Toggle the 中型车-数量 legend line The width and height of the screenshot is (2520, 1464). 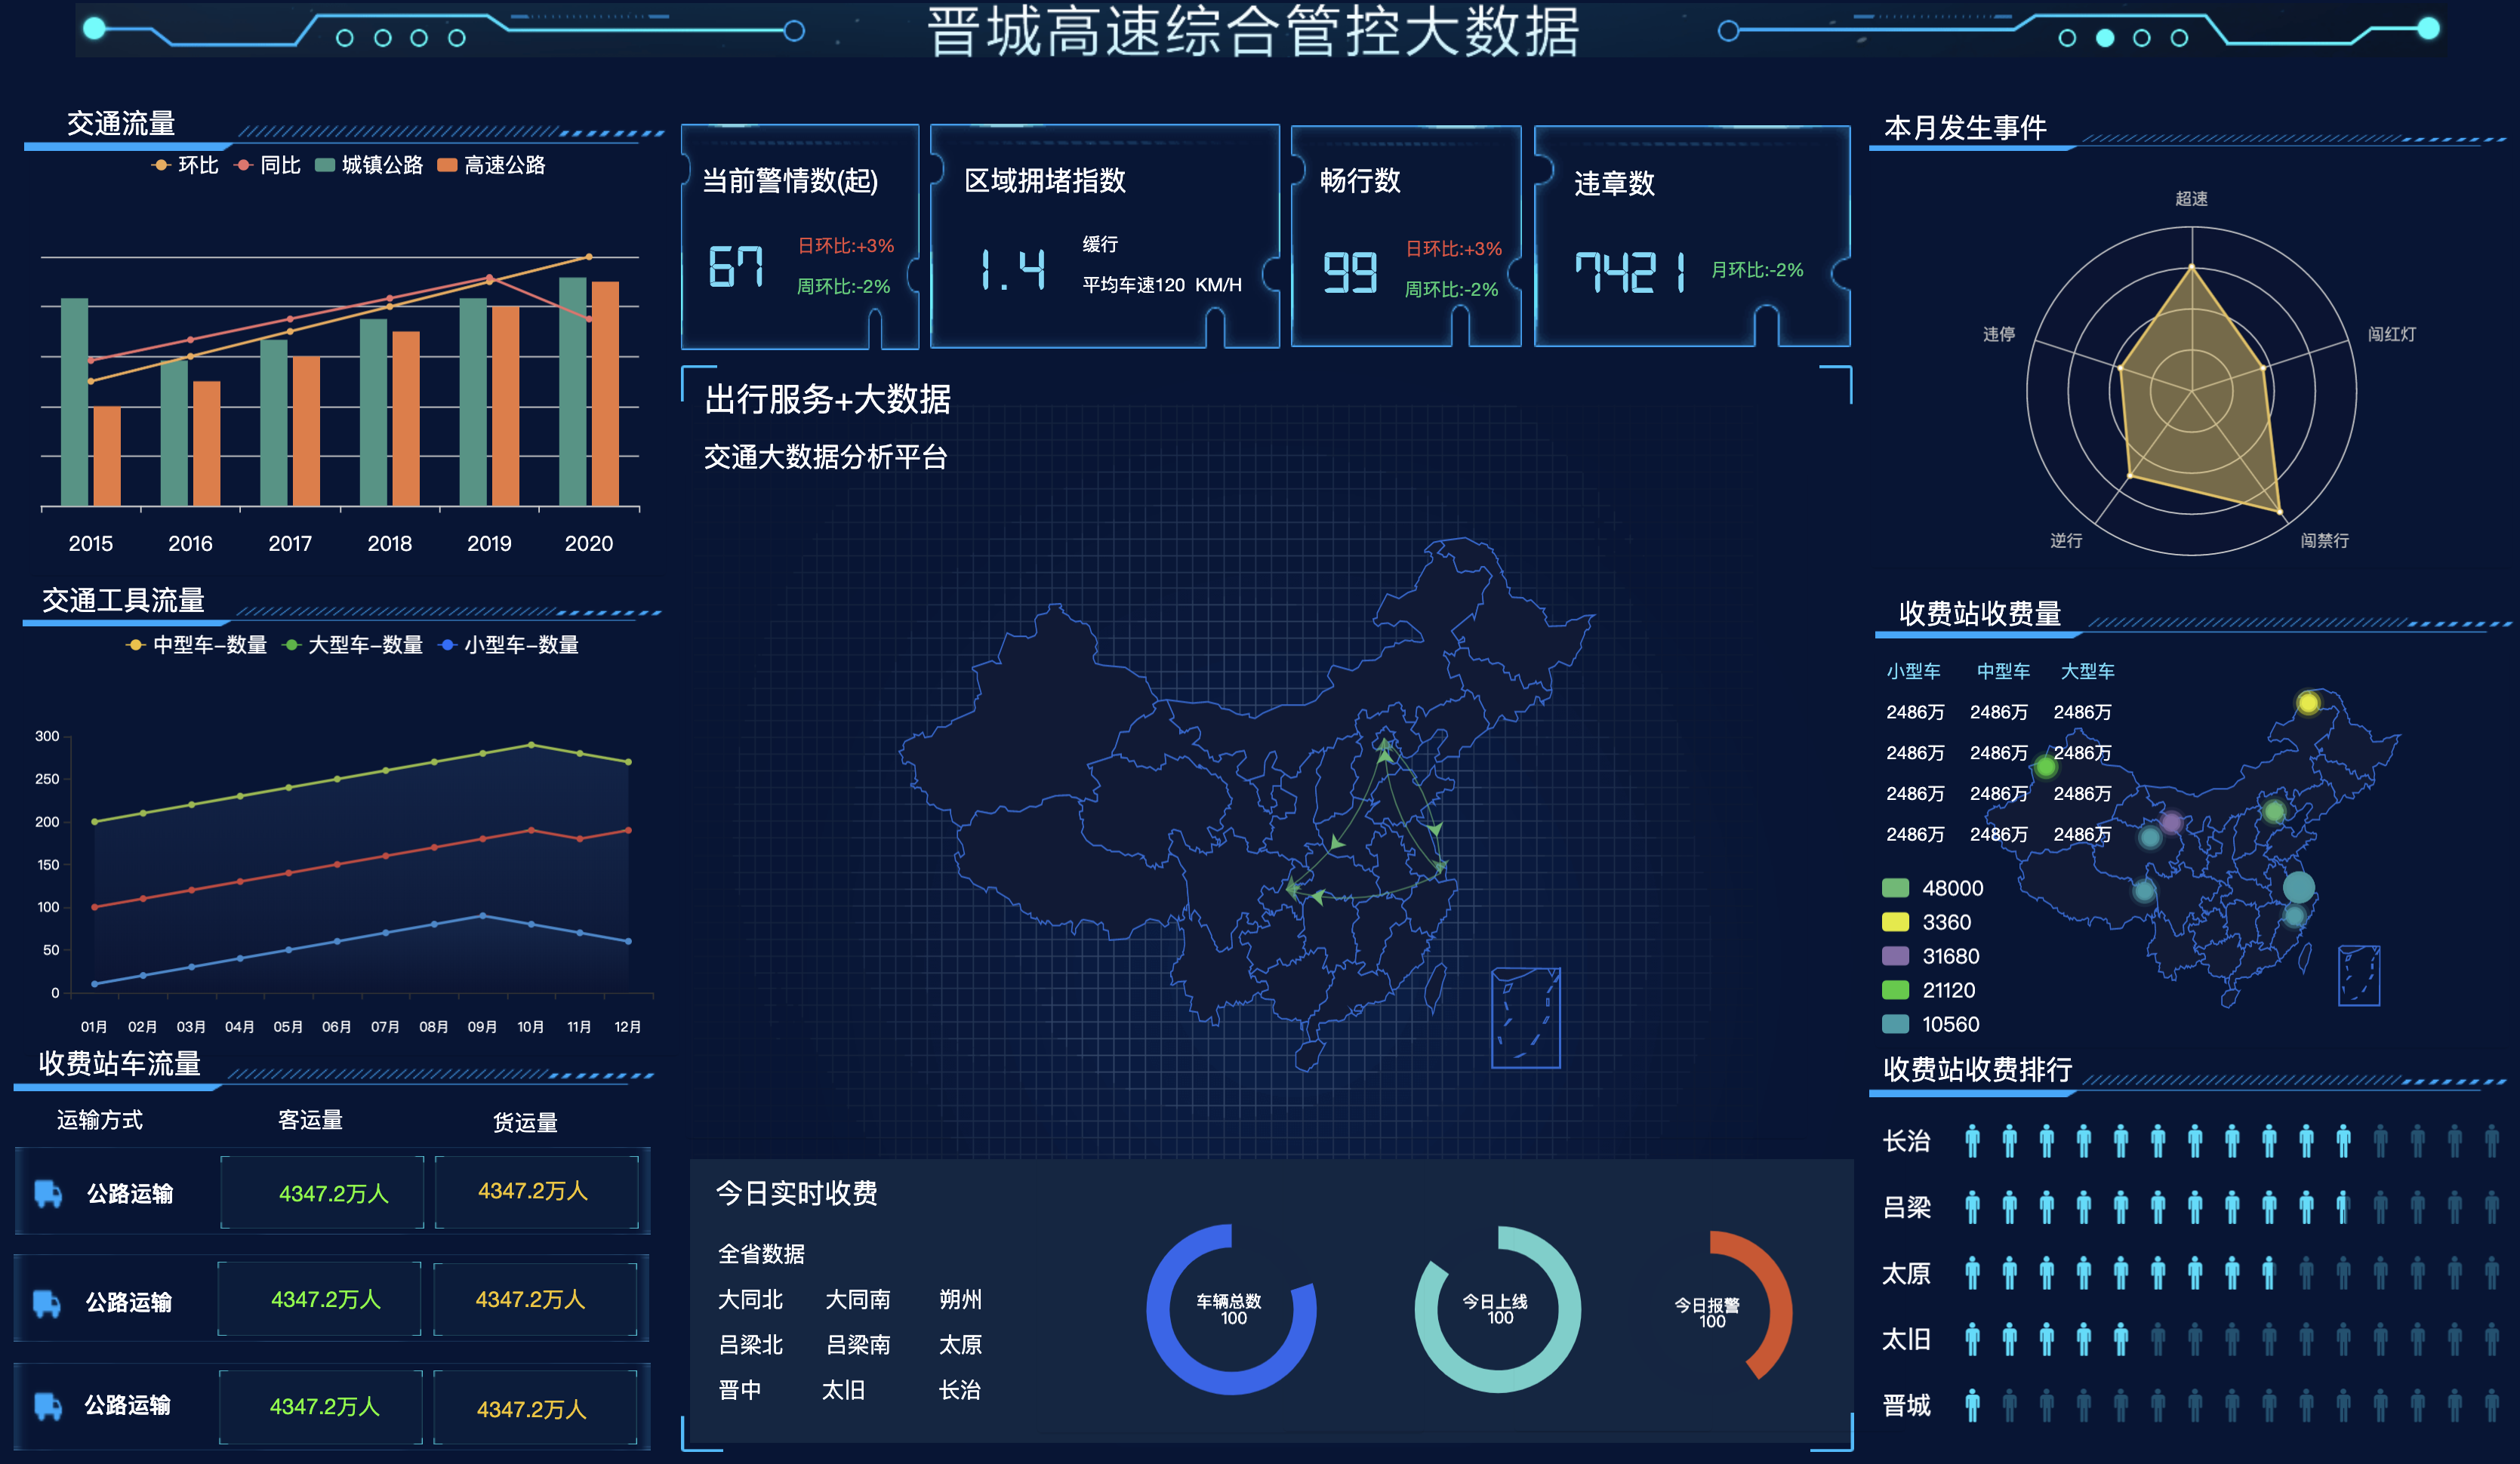(196, 644)
